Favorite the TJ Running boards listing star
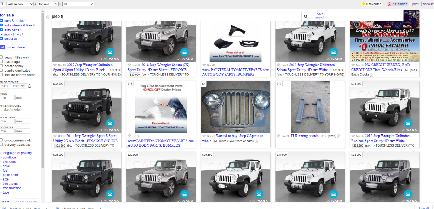 coord(278,136)
